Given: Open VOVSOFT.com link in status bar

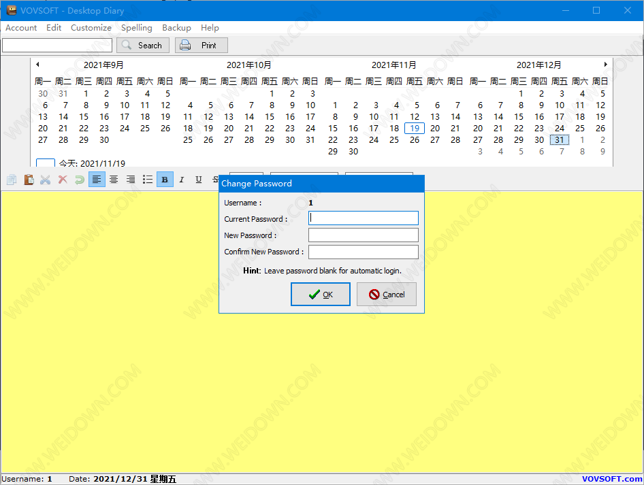Looking at the screenshot, I should pyautogui.click(x=612, y=479).
